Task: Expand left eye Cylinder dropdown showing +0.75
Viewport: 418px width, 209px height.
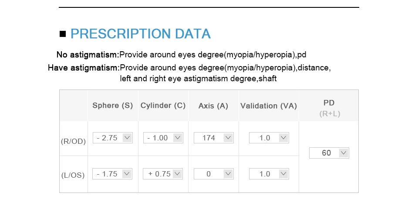Action: click(x=163, y=174)
